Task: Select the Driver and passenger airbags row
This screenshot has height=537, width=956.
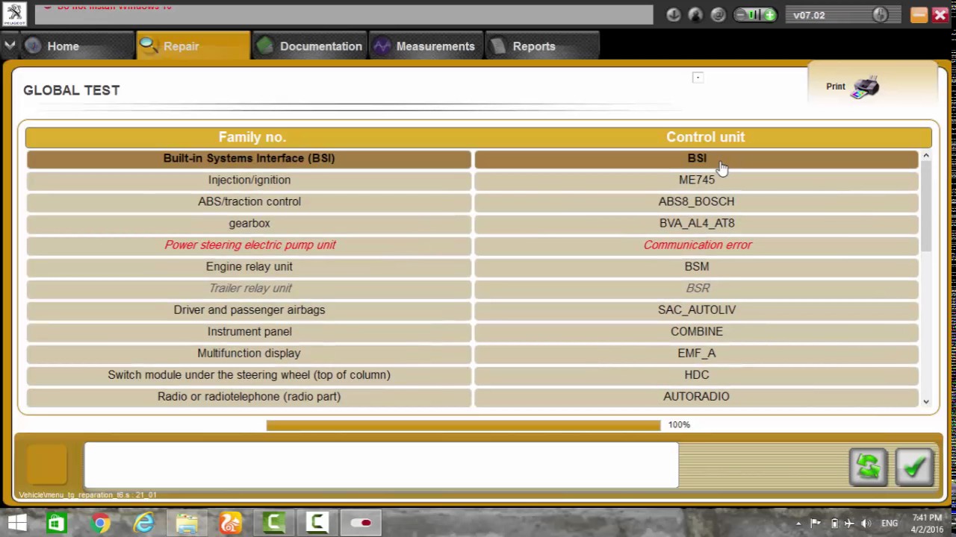Action: point(249,310)
